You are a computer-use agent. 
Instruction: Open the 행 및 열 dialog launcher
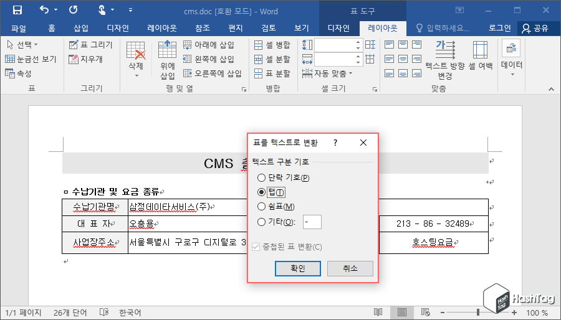[x=244, y=89]
